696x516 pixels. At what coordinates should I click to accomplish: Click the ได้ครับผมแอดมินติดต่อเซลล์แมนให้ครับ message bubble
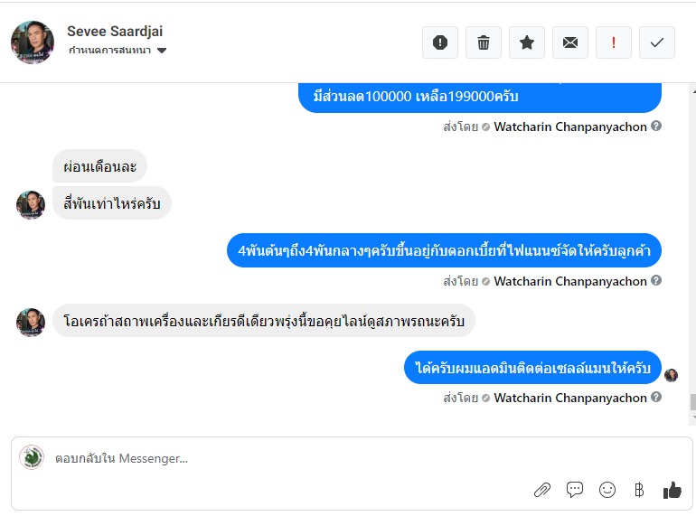532,369
